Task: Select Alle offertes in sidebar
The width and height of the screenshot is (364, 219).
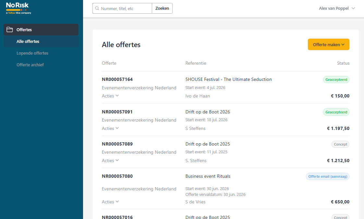Action: coord(41,41)
